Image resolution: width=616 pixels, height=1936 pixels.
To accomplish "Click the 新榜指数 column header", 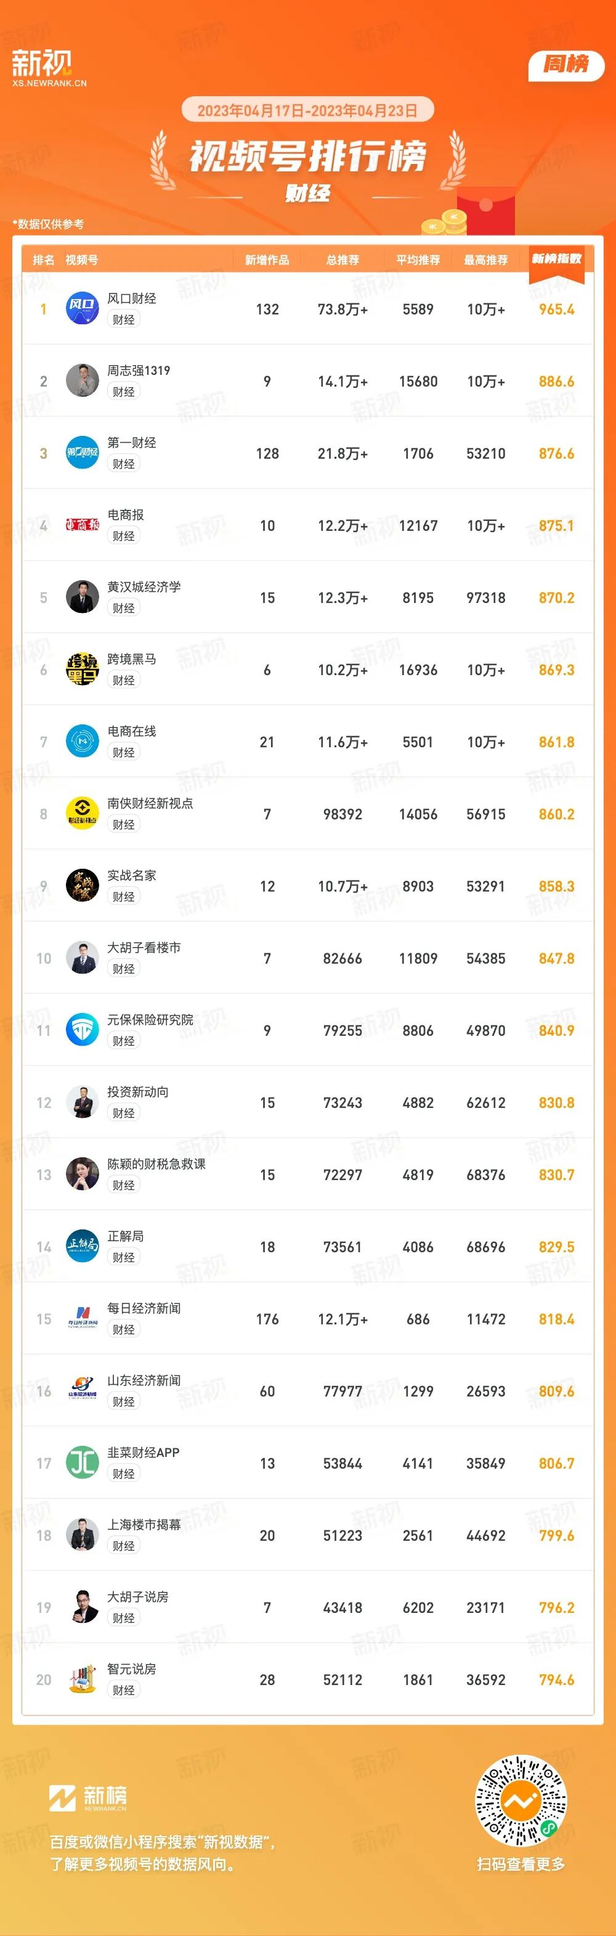I will [557, 260].
